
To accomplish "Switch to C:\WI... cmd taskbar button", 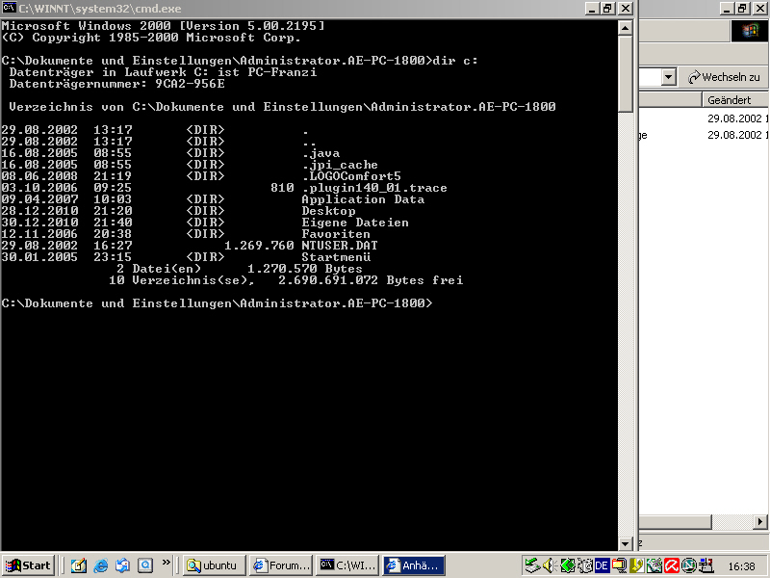I will (347, 565).
